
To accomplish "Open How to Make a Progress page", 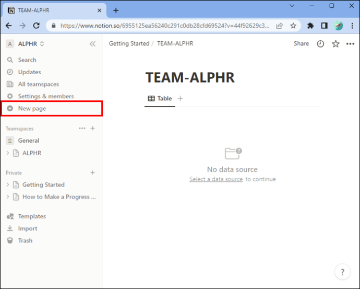I will pyautogui.click(x=59, y=197).
